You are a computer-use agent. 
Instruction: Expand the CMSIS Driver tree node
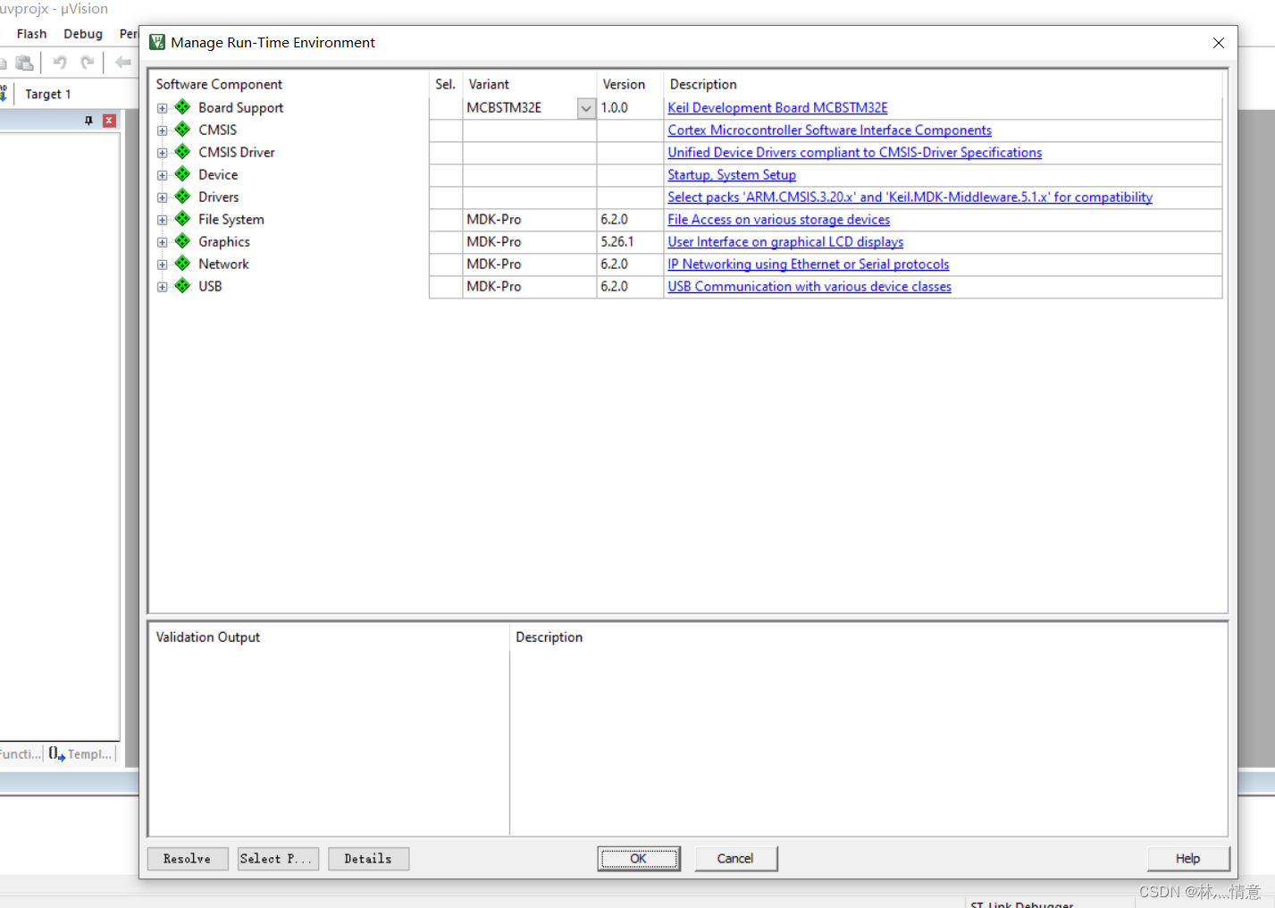click(x=163, y=153)
